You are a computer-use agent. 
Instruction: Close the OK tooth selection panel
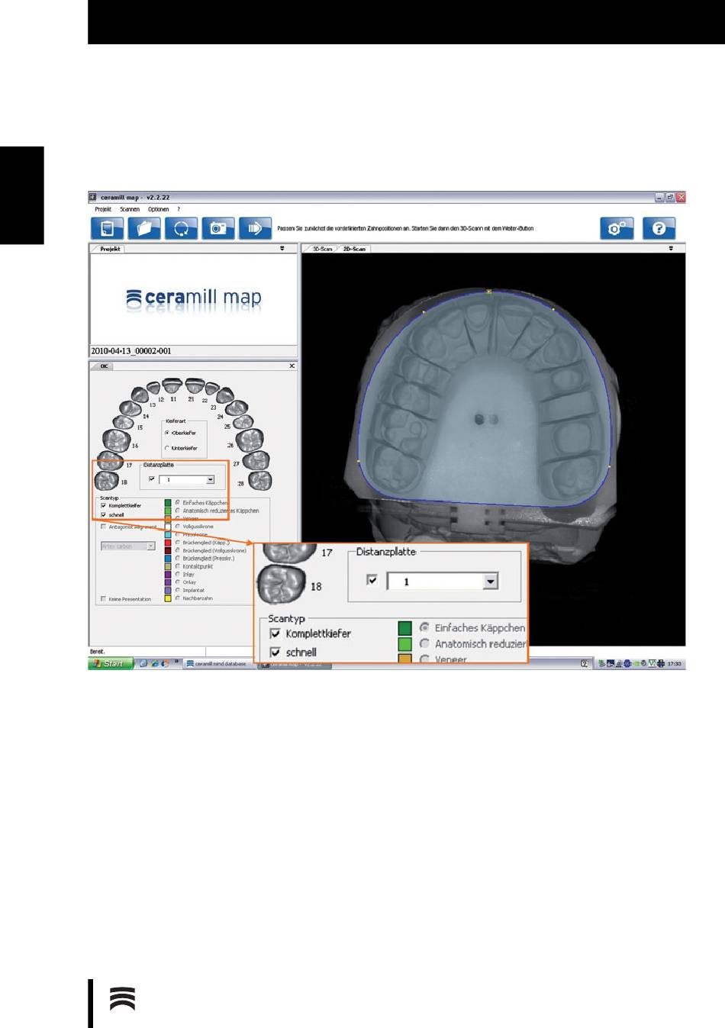(x=292, y=366)
